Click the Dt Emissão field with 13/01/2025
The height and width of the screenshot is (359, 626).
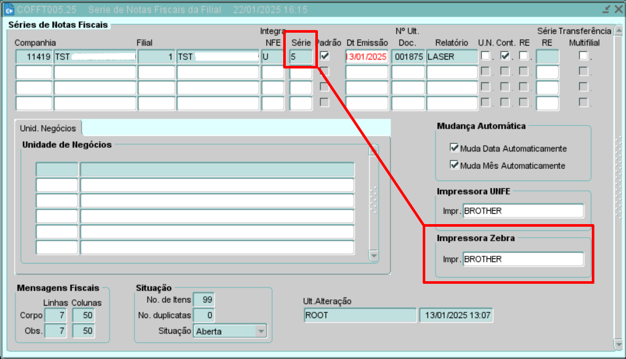tap(367, 57)
